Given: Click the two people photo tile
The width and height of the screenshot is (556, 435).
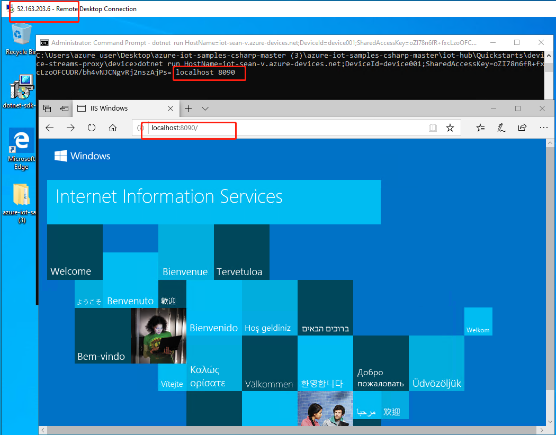Looking at the screenshot, I should point(325,409).
